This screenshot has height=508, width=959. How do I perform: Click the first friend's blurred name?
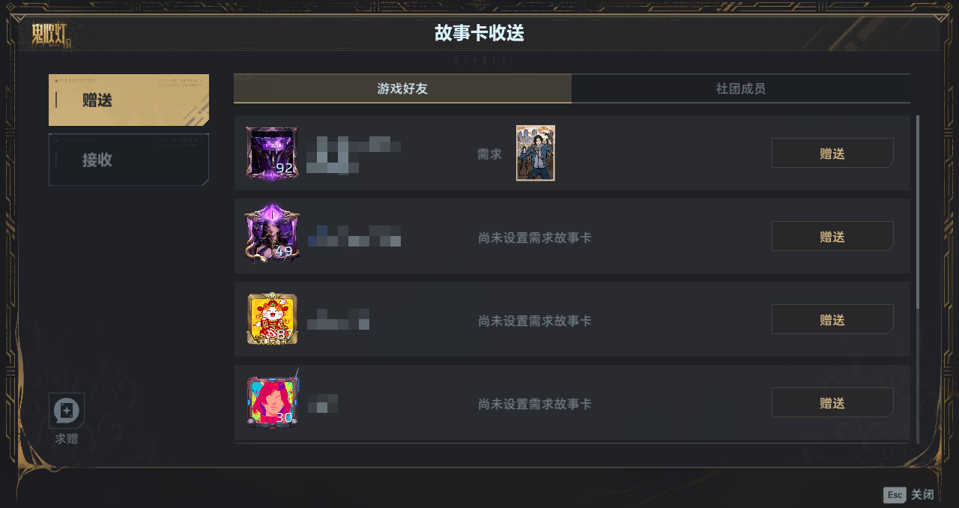[x=354, y=154]
